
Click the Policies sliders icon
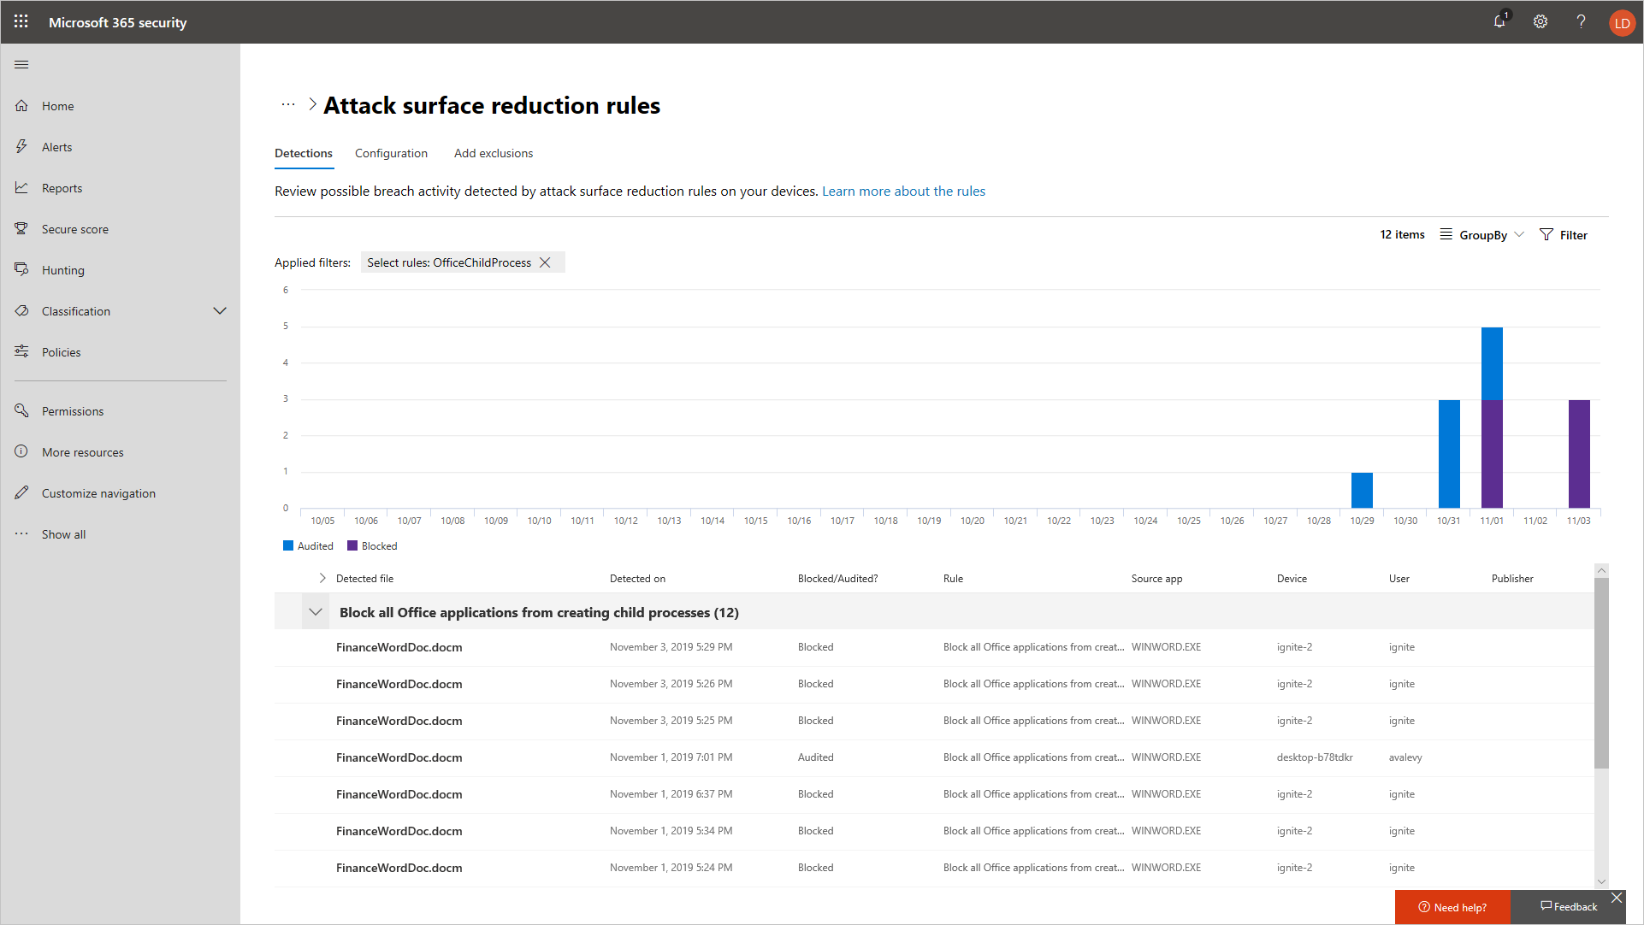(x=21, y=352)
